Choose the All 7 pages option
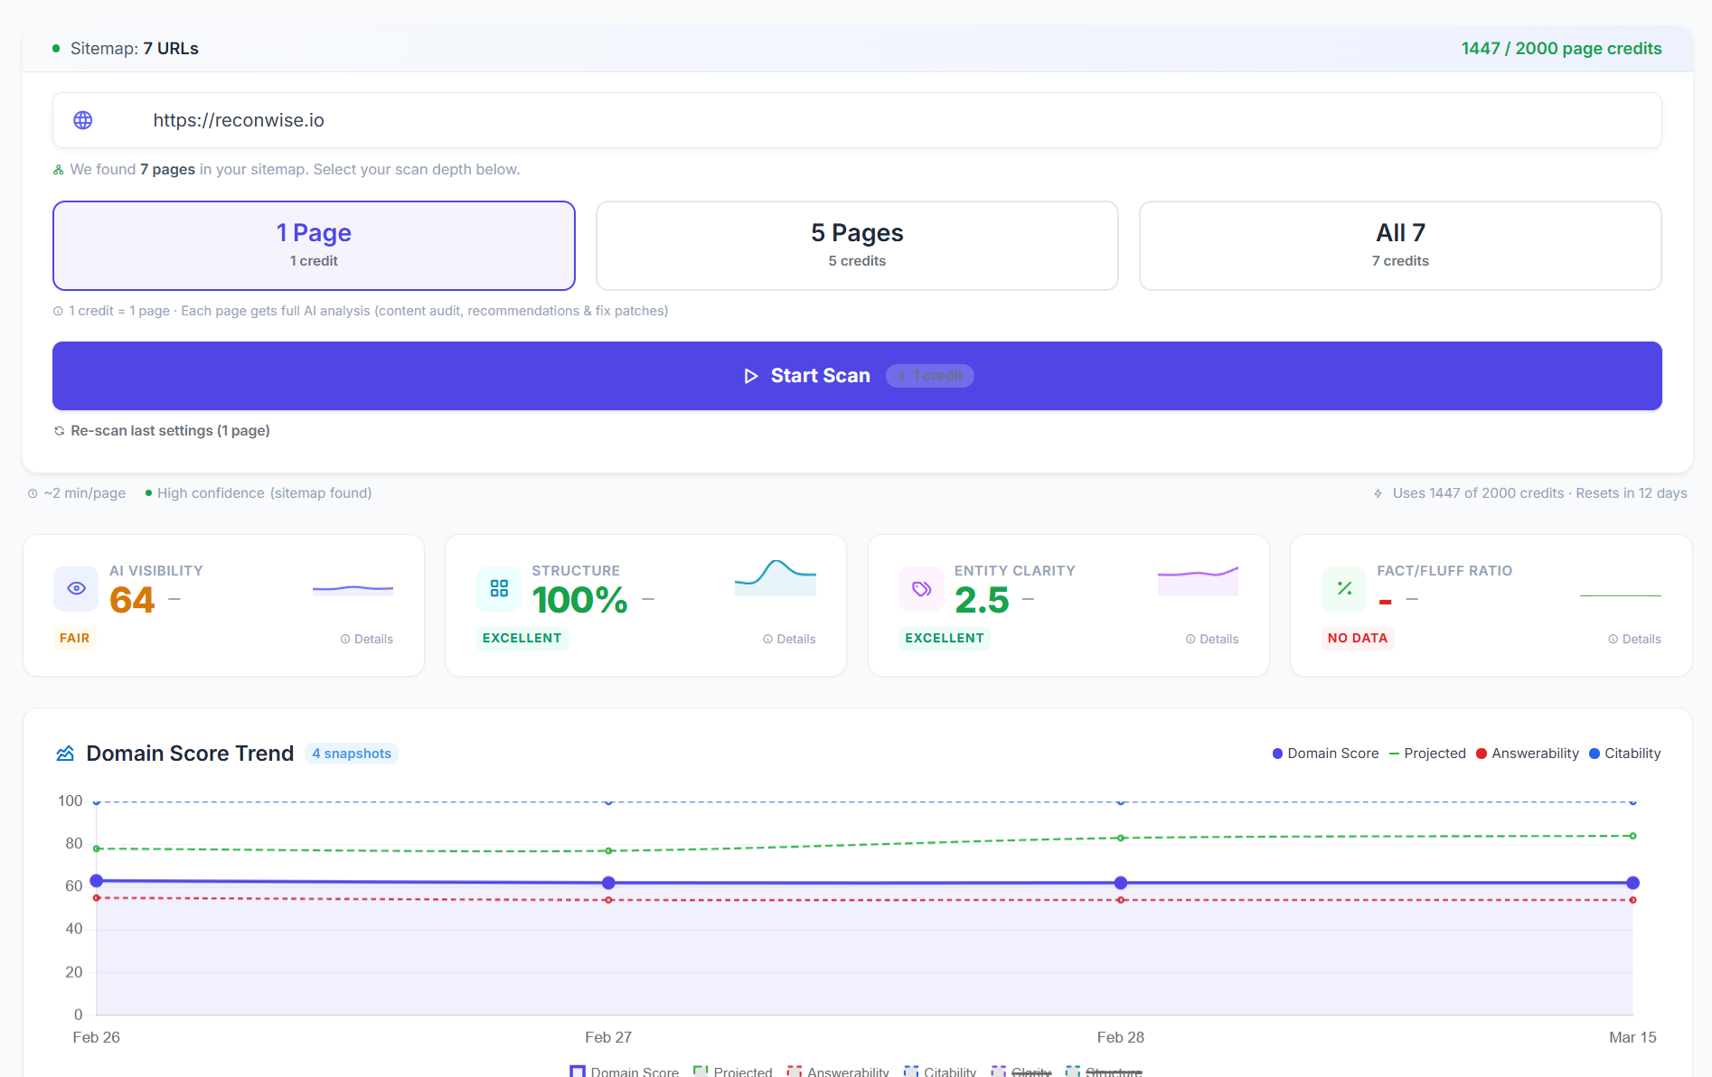Image resolution: width=1712 pixels, height=1077 pixels. click(x=1400, y=246)
